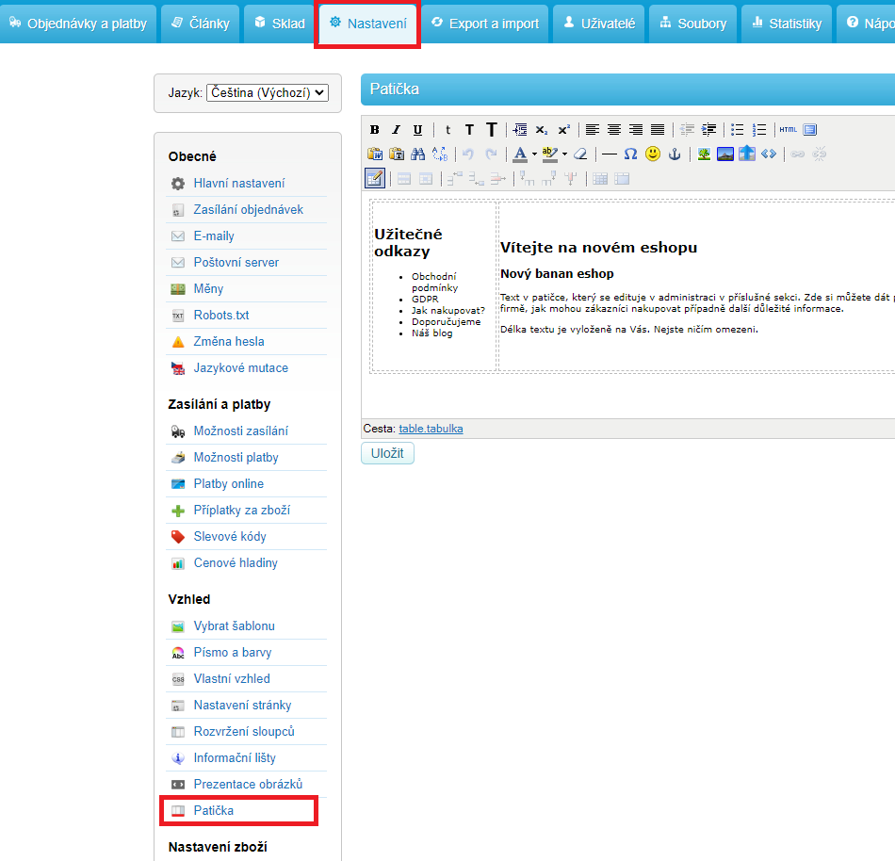Click the Uložit button
Viewport: 895px width, 861px height.
pos(387,453)
